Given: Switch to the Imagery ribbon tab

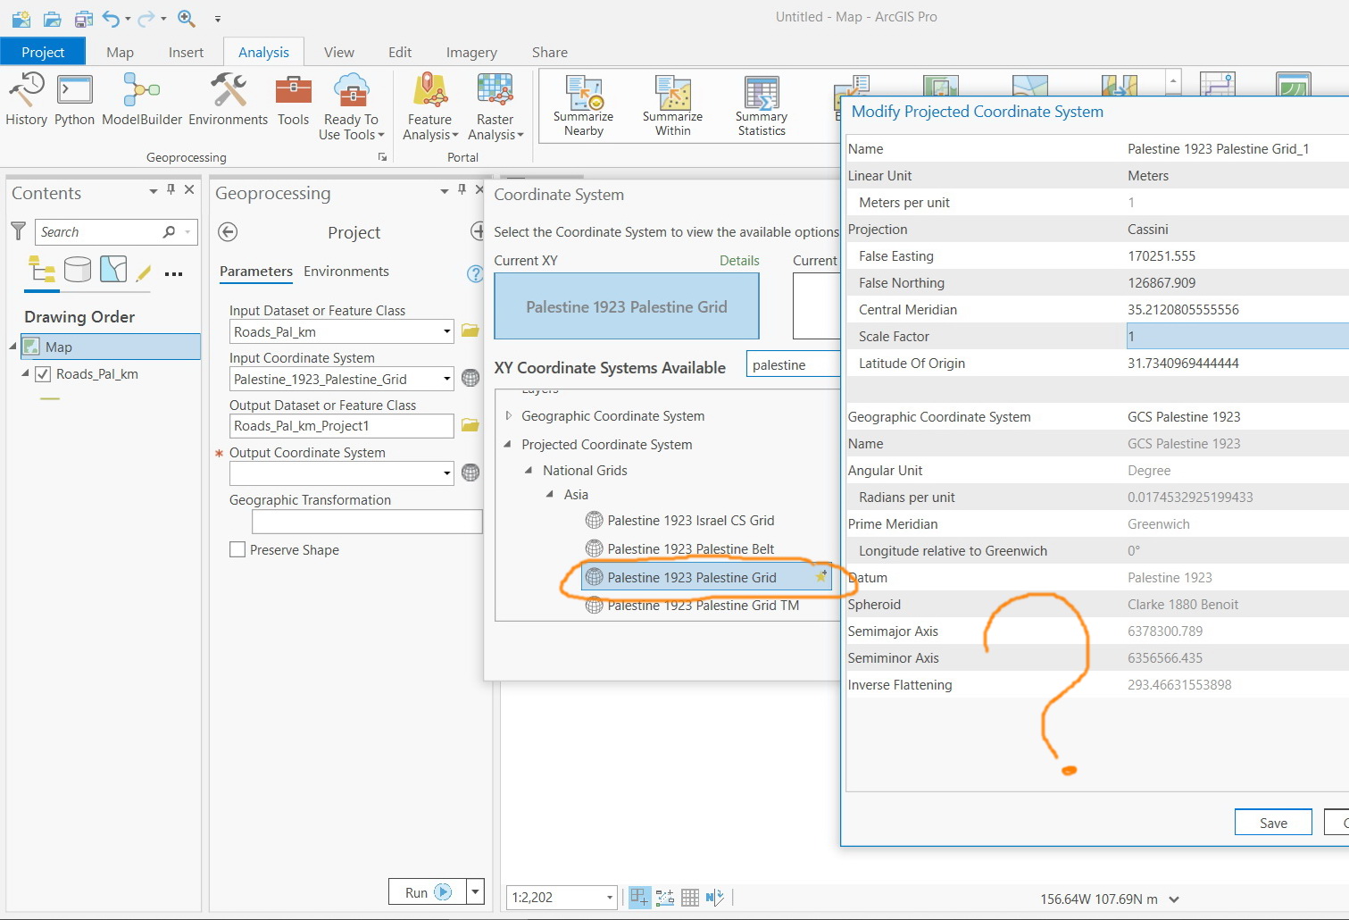Looking at the screenshot, I should (x=471, y=52).
